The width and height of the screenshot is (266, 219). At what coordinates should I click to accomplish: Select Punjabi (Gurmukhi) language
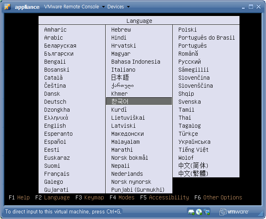[x=138, y=190]
